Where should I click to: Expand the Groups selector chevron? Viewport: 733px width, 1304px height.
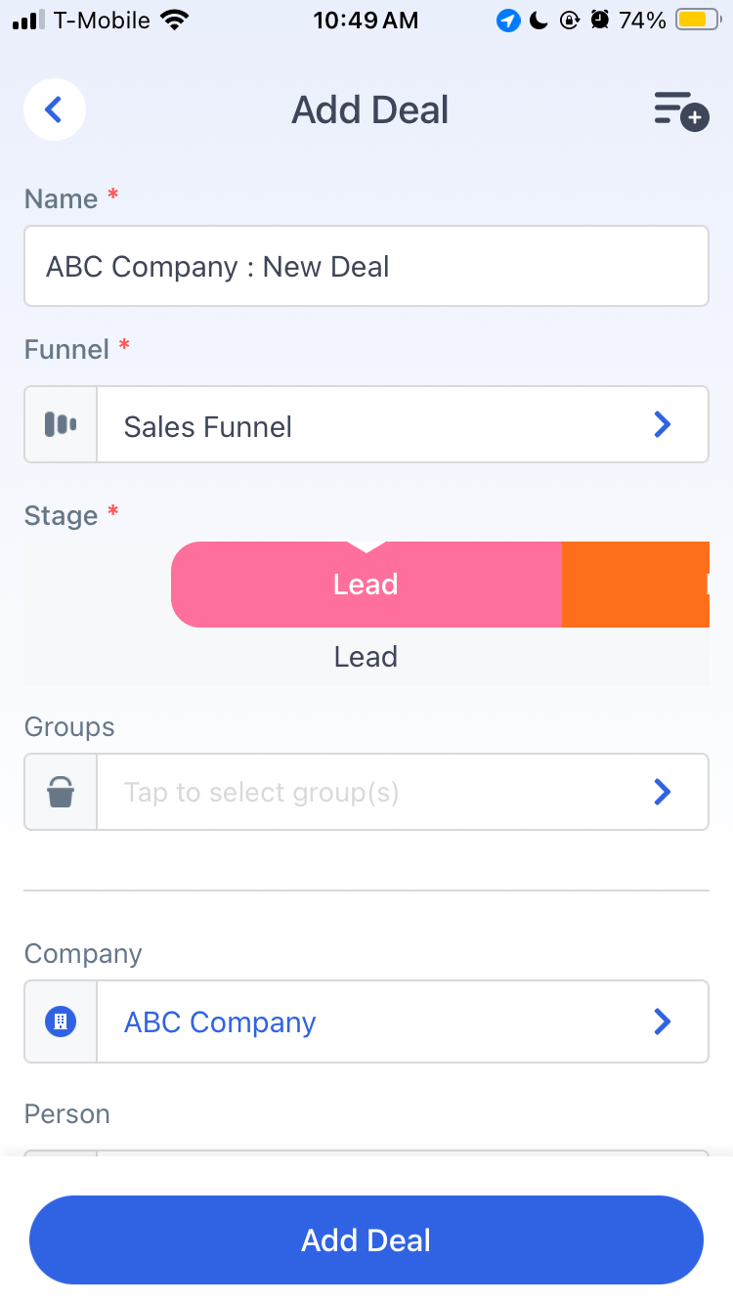click(663, 792)
